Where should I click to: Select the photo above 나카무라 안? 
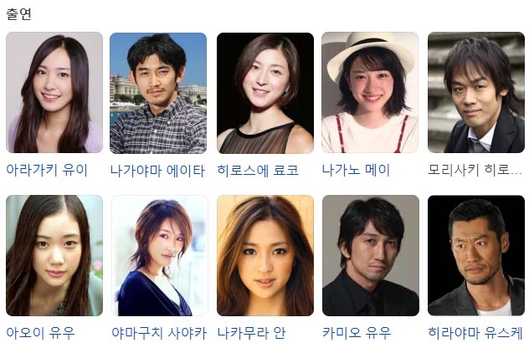265,255
